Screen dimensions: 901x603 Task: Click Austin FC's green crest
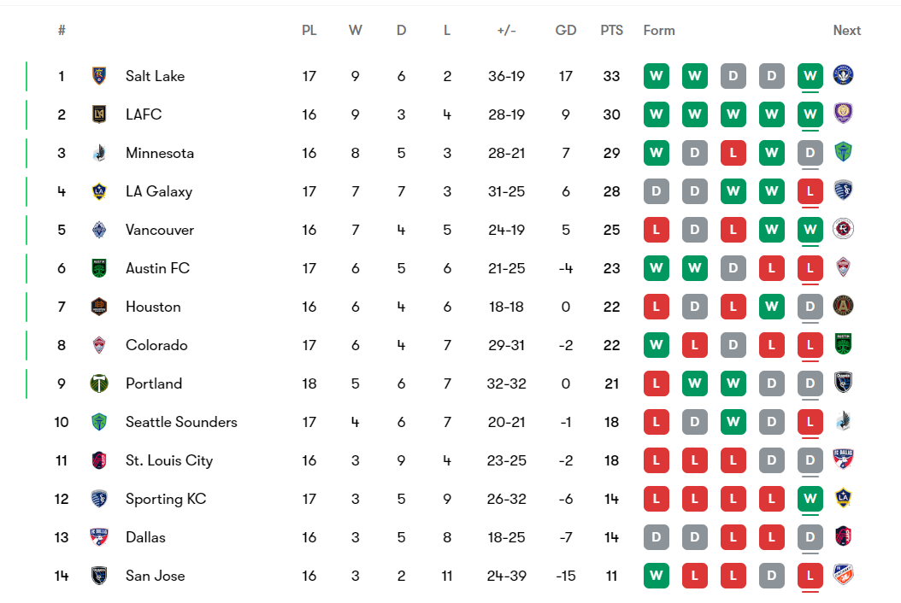(x=99, y=268)
